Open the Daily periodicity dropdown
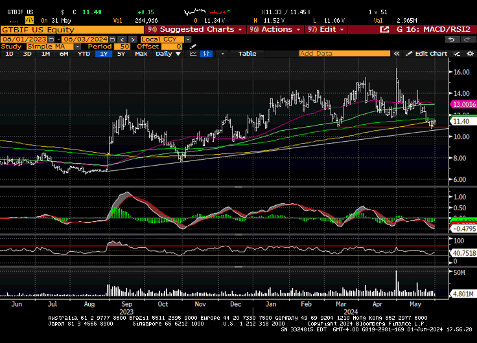Image resolution: width=477 pixels, height=343 pixels. point(169,54)
